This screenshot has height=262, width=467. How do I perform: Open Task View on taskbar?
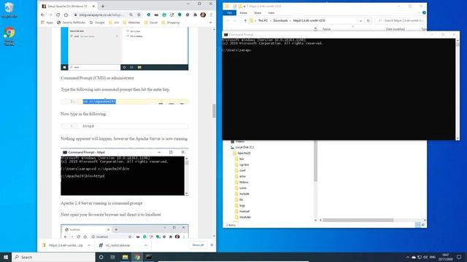coord(113,257)
